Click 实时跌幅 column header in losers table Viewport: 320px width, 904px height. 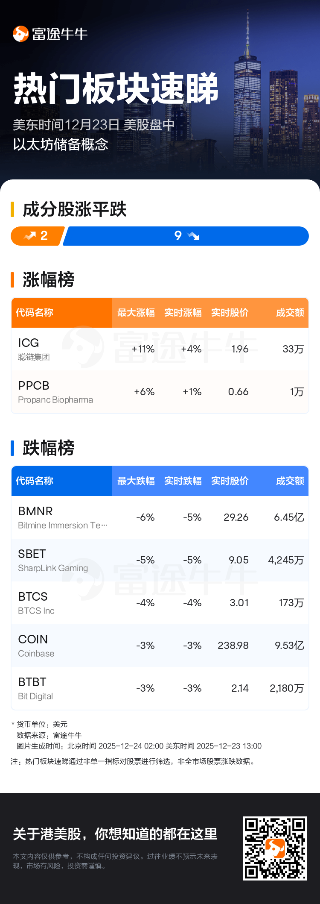pos(183,481)
